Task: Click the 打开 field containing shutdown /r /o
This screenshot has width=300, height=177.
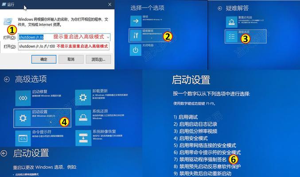Action: [64, 37]
